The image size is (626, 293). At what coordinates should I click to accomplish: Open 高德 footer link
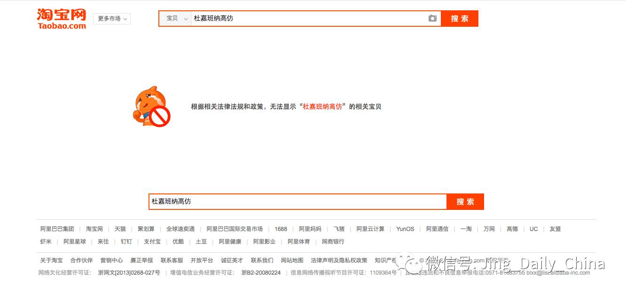512,229
